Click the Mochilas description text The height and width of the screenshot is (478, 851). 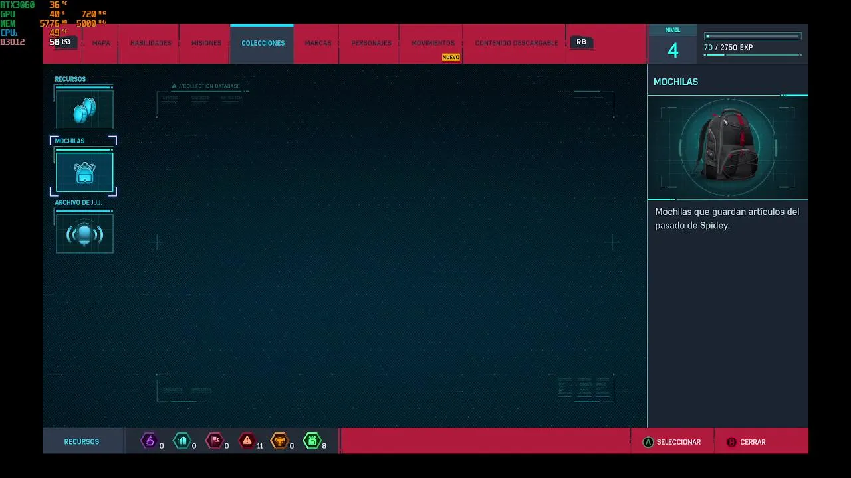pyautogui.click(x=727, y=218)
